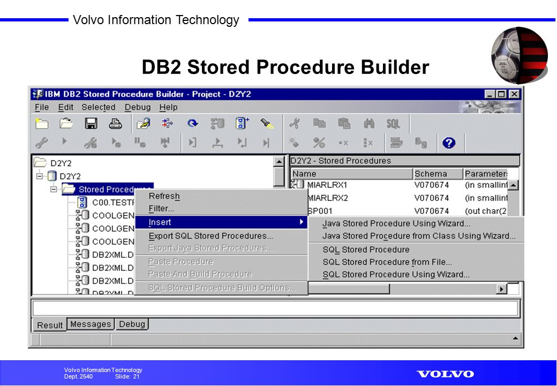Select plain SQL Stored Procedure submenu item
The width and height of the screenshot is (557, 386).
click(x=416, y=250)
